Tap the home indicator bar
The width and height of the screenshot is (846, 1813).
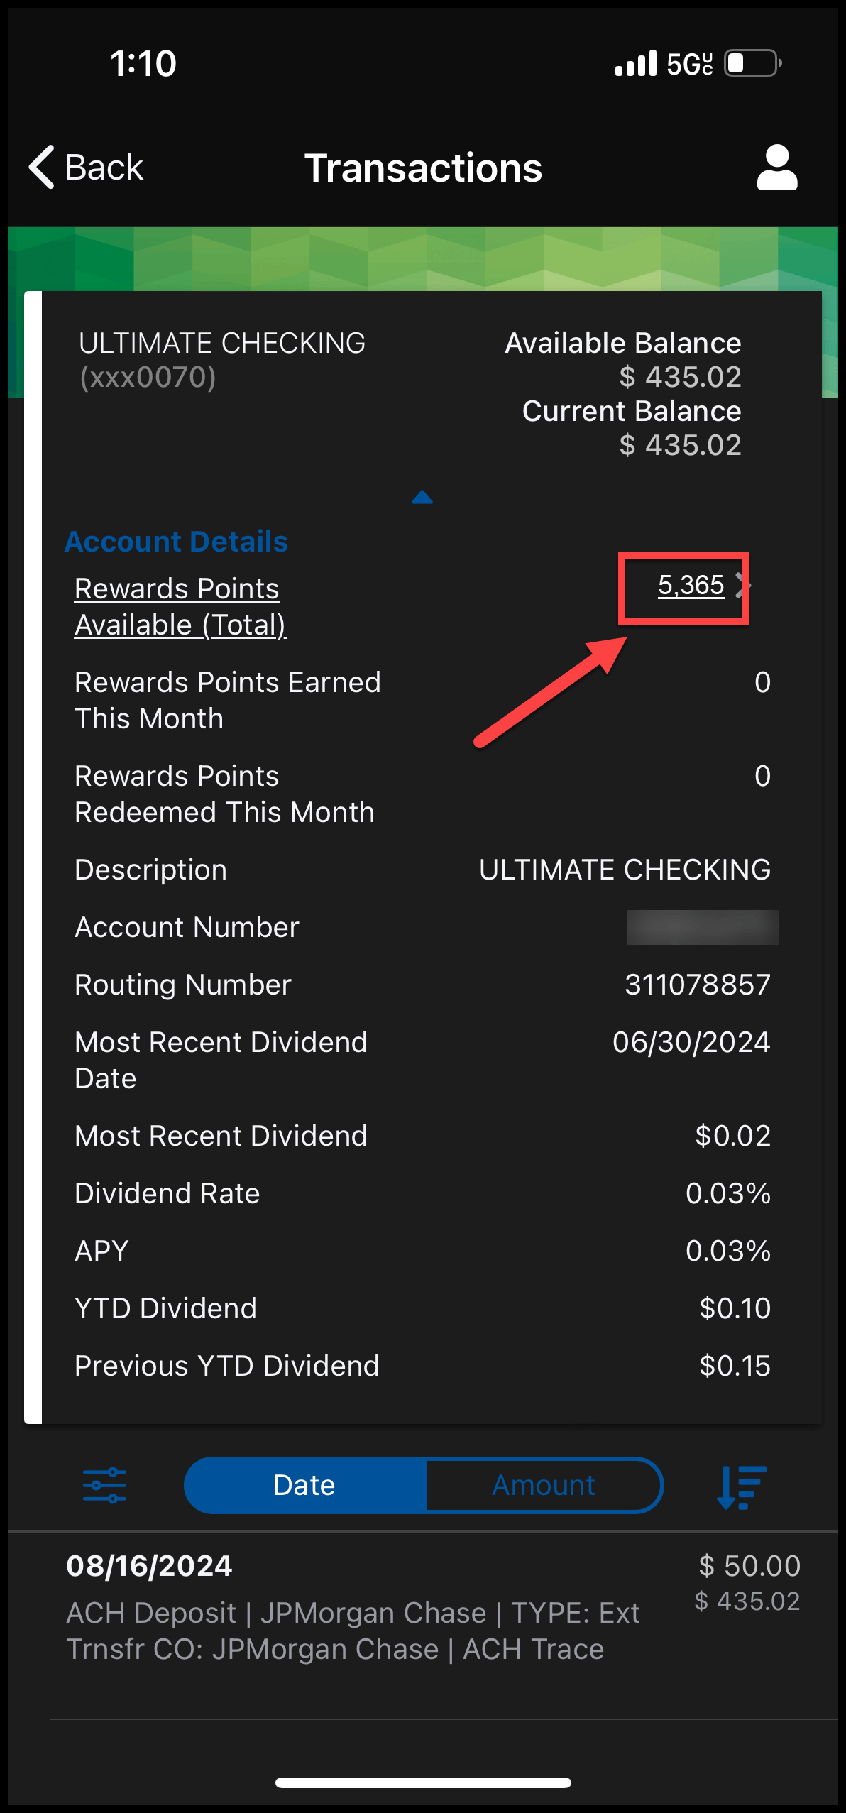pyautogui.click(x=423, y=1782)
